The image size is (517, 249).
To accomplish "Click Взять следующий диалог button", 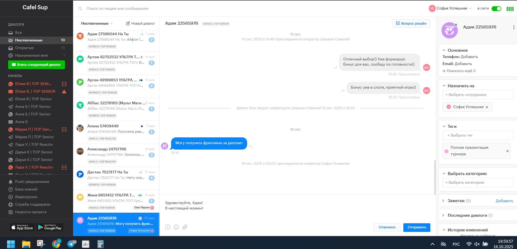I will pyautogui.click(x=37, y=65).
